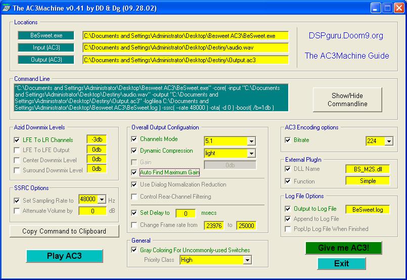
Task: Click Copy Command to Clipboard button
Action: coord(64,231)
